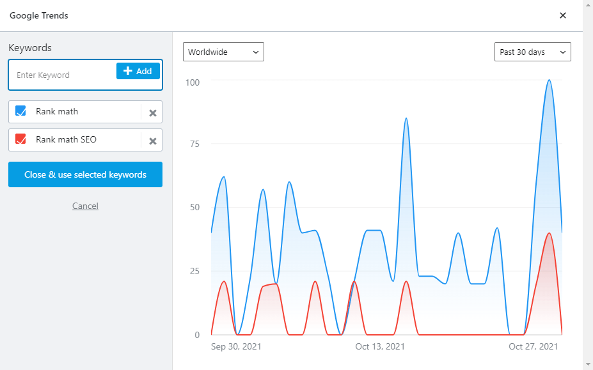
Task: Click the 50 y-axis label
Action: tap(194, 207)
